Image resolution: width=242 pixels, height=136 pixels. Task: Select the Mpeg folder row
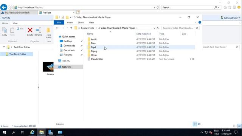pyautogui.click(x=141, y=51)
